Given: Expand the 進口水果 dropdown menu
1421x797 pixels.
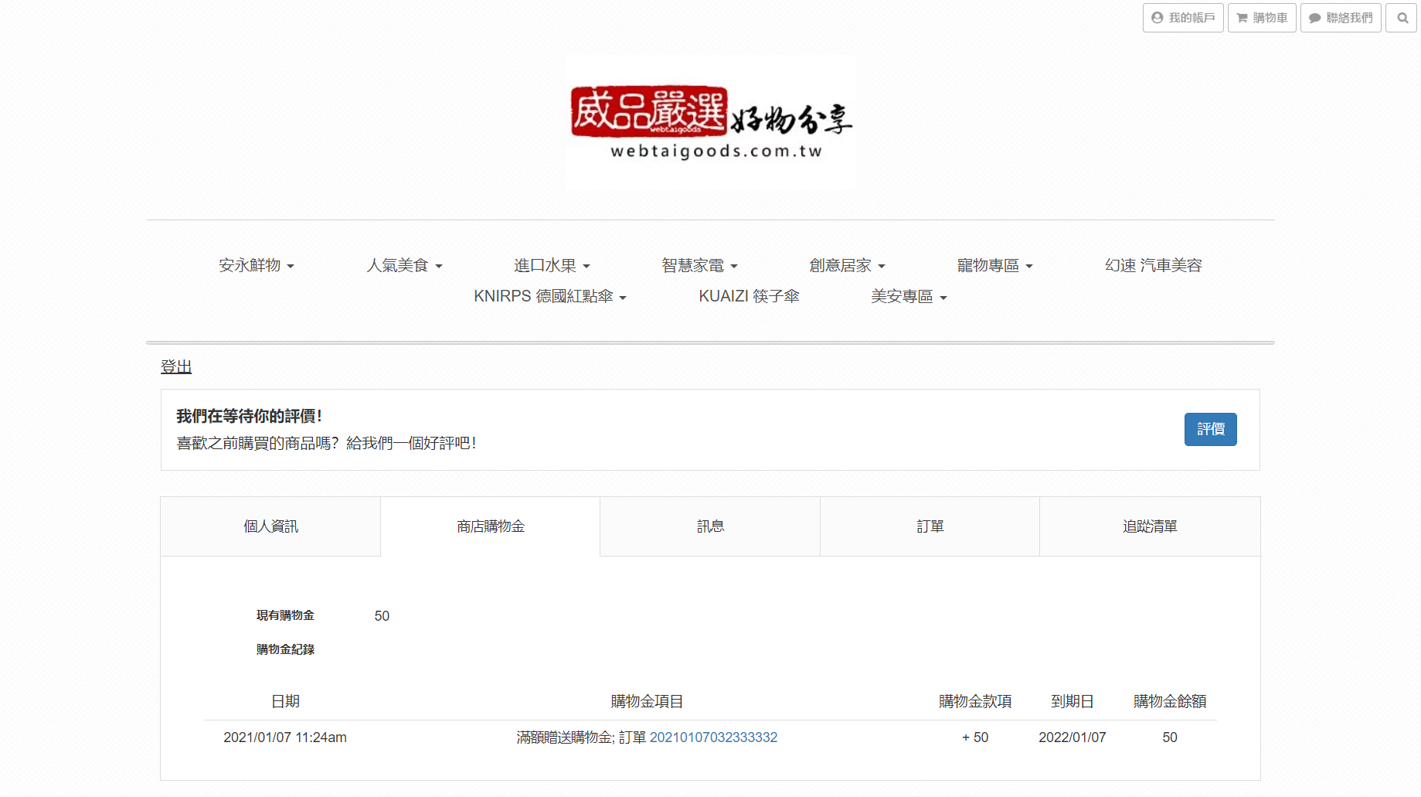Looking at the screenshot, I should pos(552,266).
